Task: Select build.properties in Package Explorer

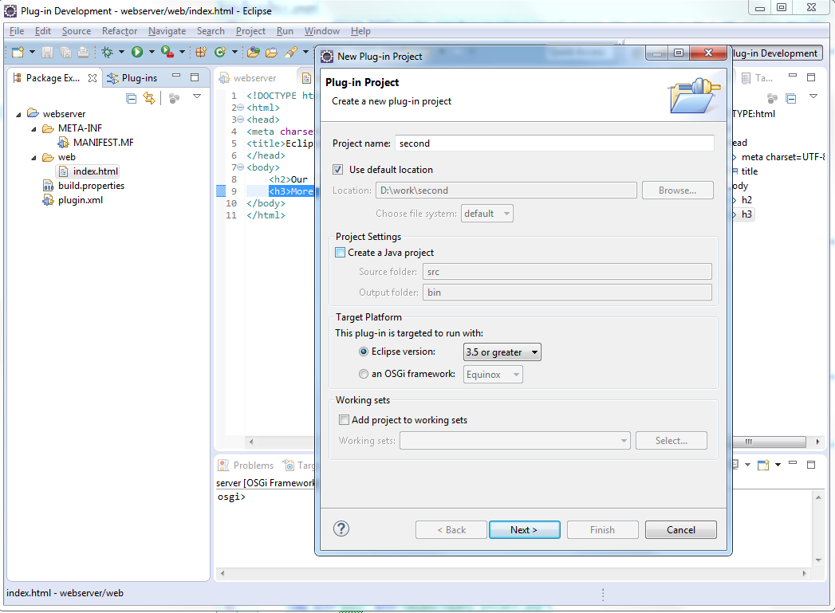Action: [x=84, y=186]
